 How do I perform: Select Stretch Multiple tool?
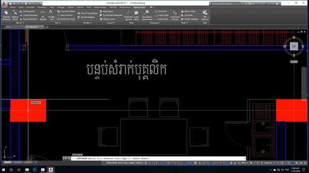click(x=86, y=17)
